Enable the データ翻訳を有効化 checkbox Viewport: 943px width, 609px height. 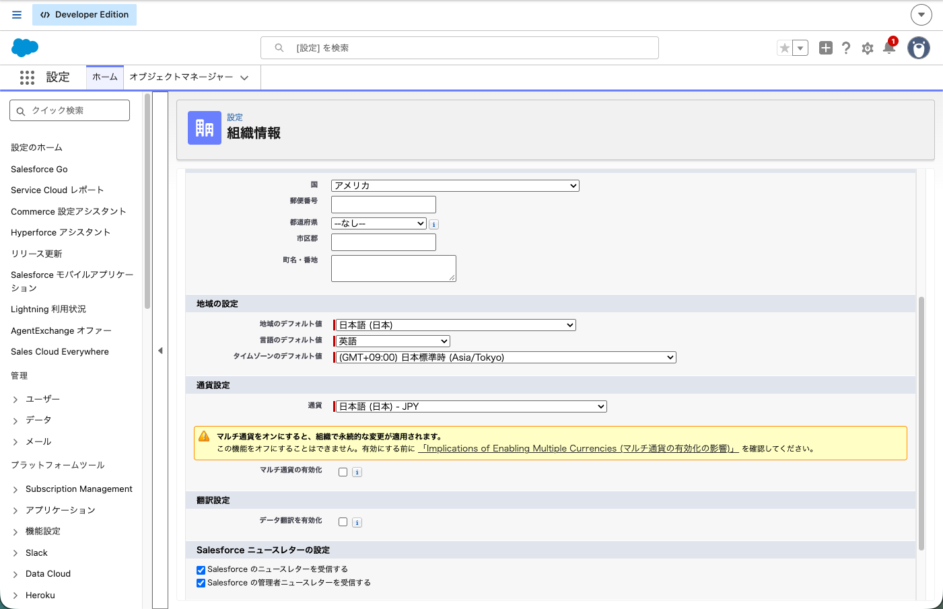pos(343,522)
